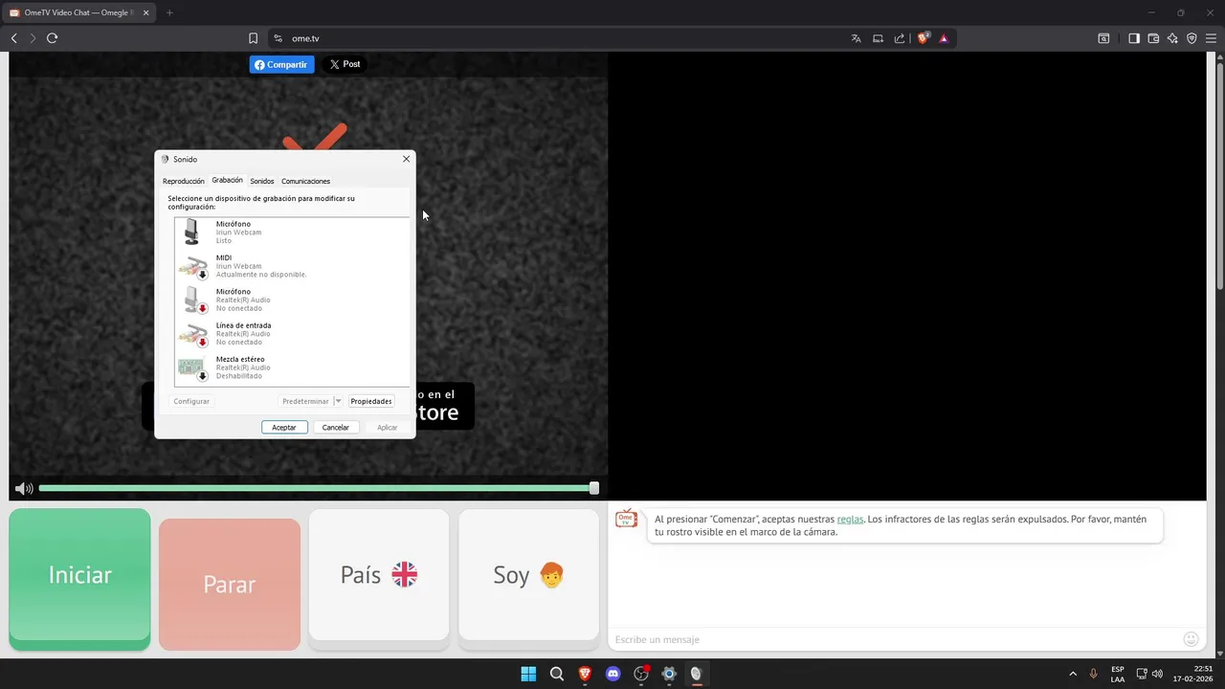Open the Brave Rewards triangle icon
Image resolution: width=1225 pixels, height=689 pixels.
(x=944, y=38)
